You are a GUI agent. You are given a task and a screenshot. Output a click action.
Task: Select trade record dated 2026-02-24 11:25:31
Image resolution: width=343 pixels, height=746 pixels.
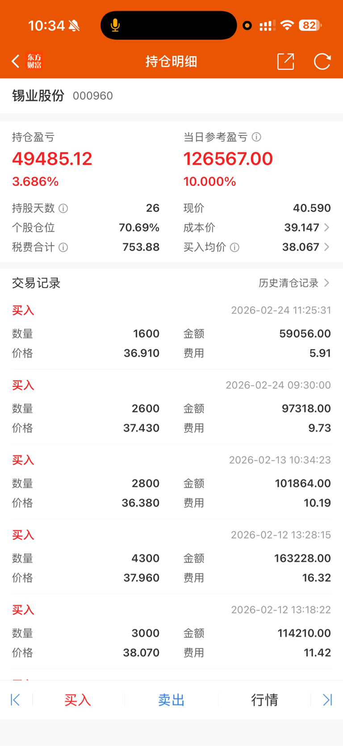(171, 332)
